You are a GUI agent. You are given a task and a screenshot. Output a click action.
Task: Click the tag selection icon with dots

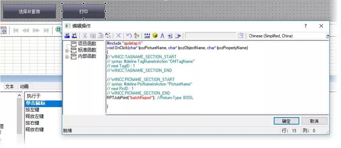pyautogui.click(x=147, y=36)
